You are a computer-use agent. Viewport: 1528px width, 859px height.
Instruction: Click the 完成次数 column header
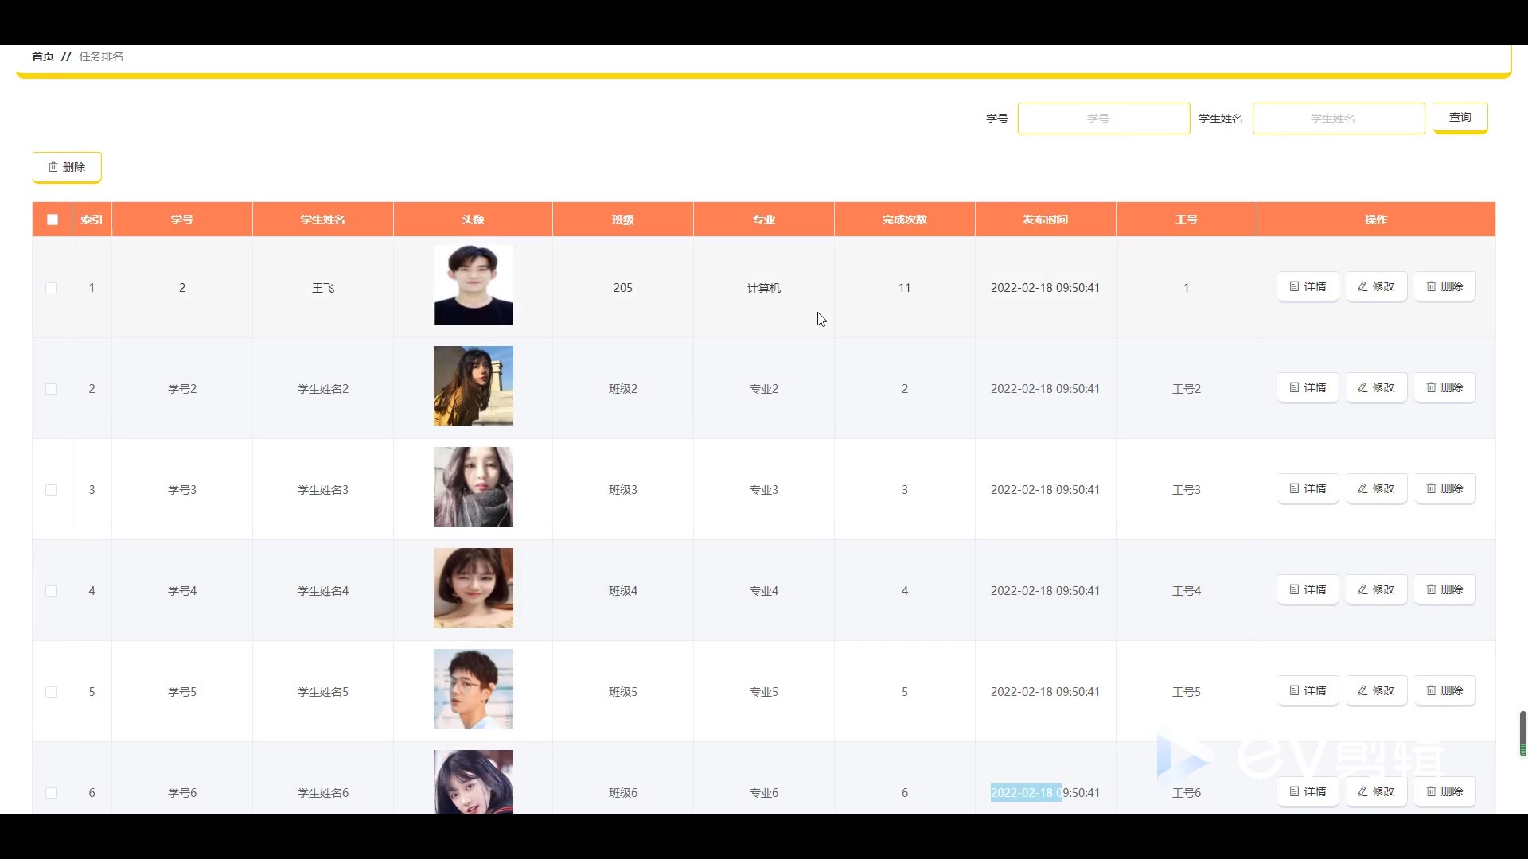pos(904,220)
